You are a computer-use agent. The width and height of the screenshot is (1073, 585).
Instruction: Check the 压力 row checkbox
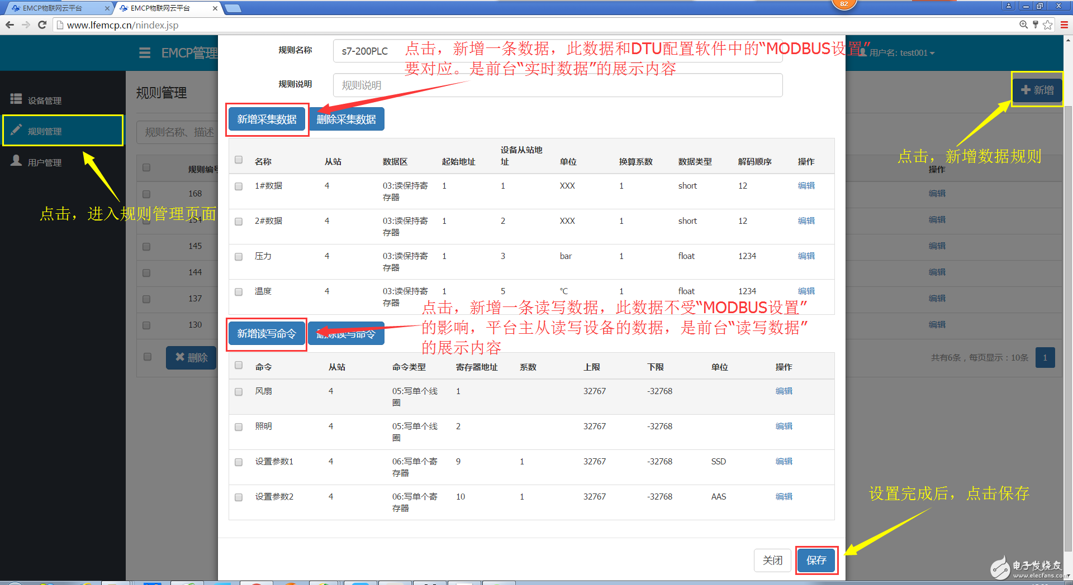239,257
